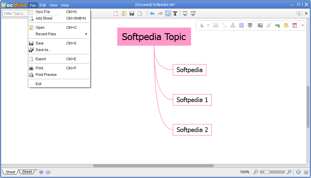Click the New File toolbar icon

click(116, 13)
